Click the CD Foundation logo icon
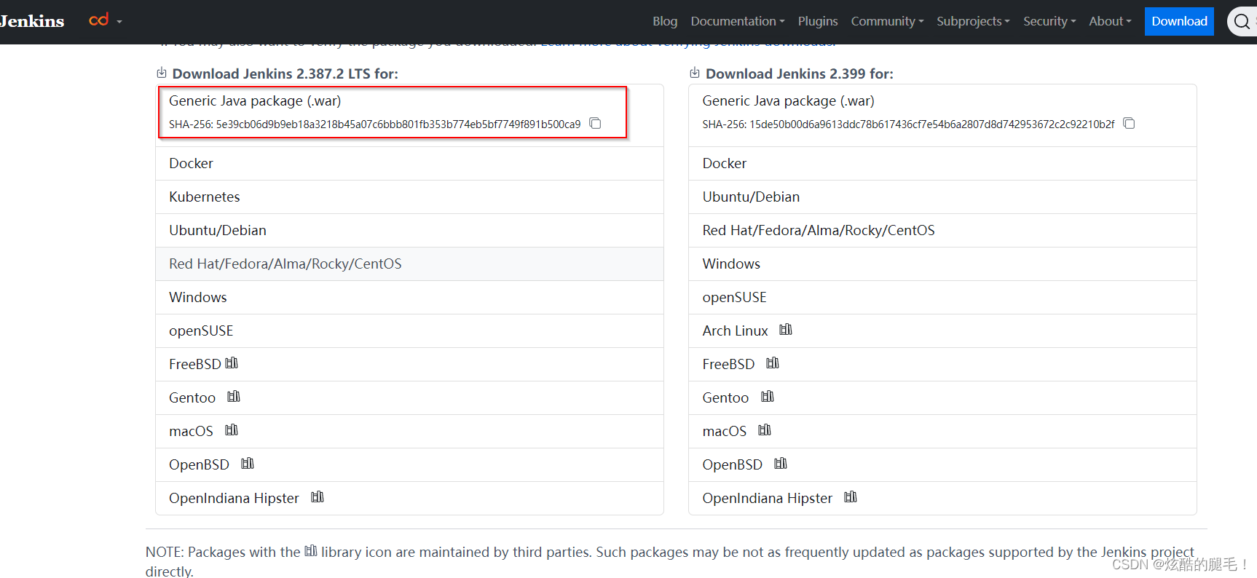This screenshot has height=578, width=1257. pyautogui.click(x=98, y=20)
